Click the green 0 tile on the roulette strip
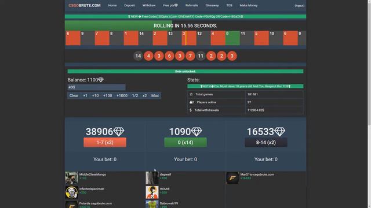This screenshot has width=371, height=208. (x=232, y=38)
